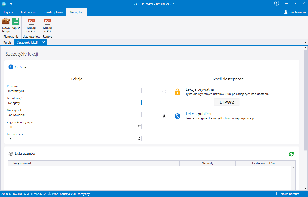The width and height of the screenshot is (308, 197).
Task: Select the Lekcja publiczna radio button
Action: coord(164,116)
